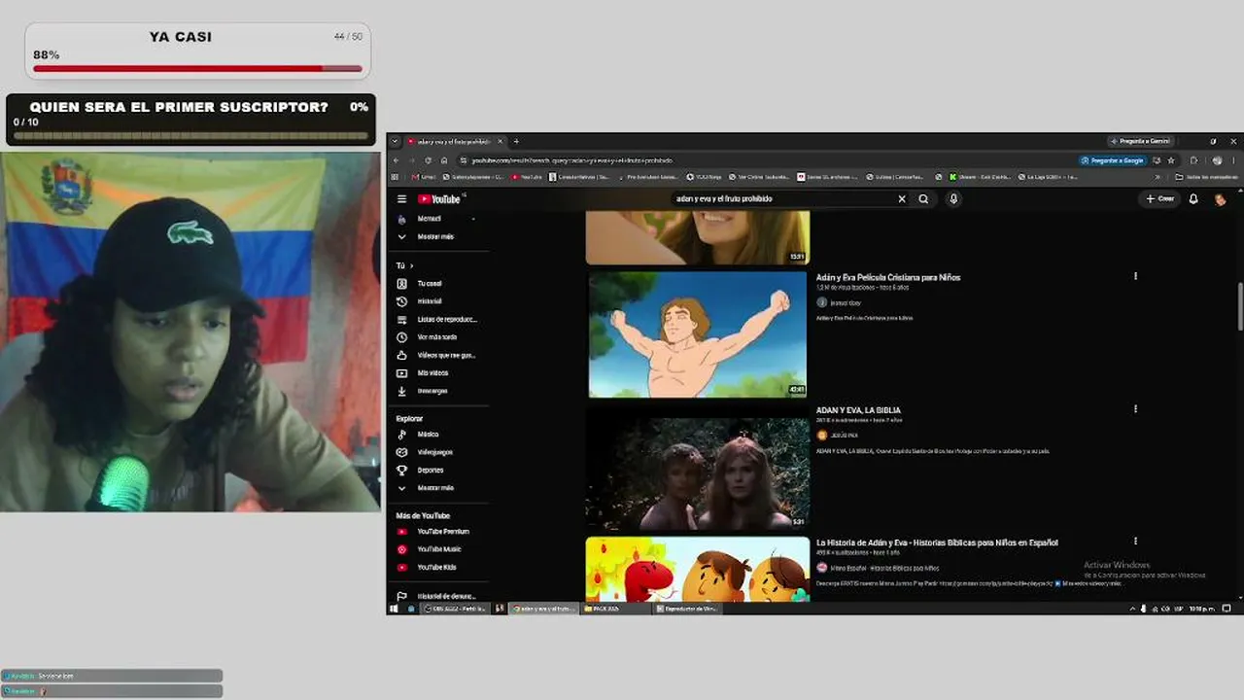
Task: Show hidden system tray icons
Action: pos(1132,609)
